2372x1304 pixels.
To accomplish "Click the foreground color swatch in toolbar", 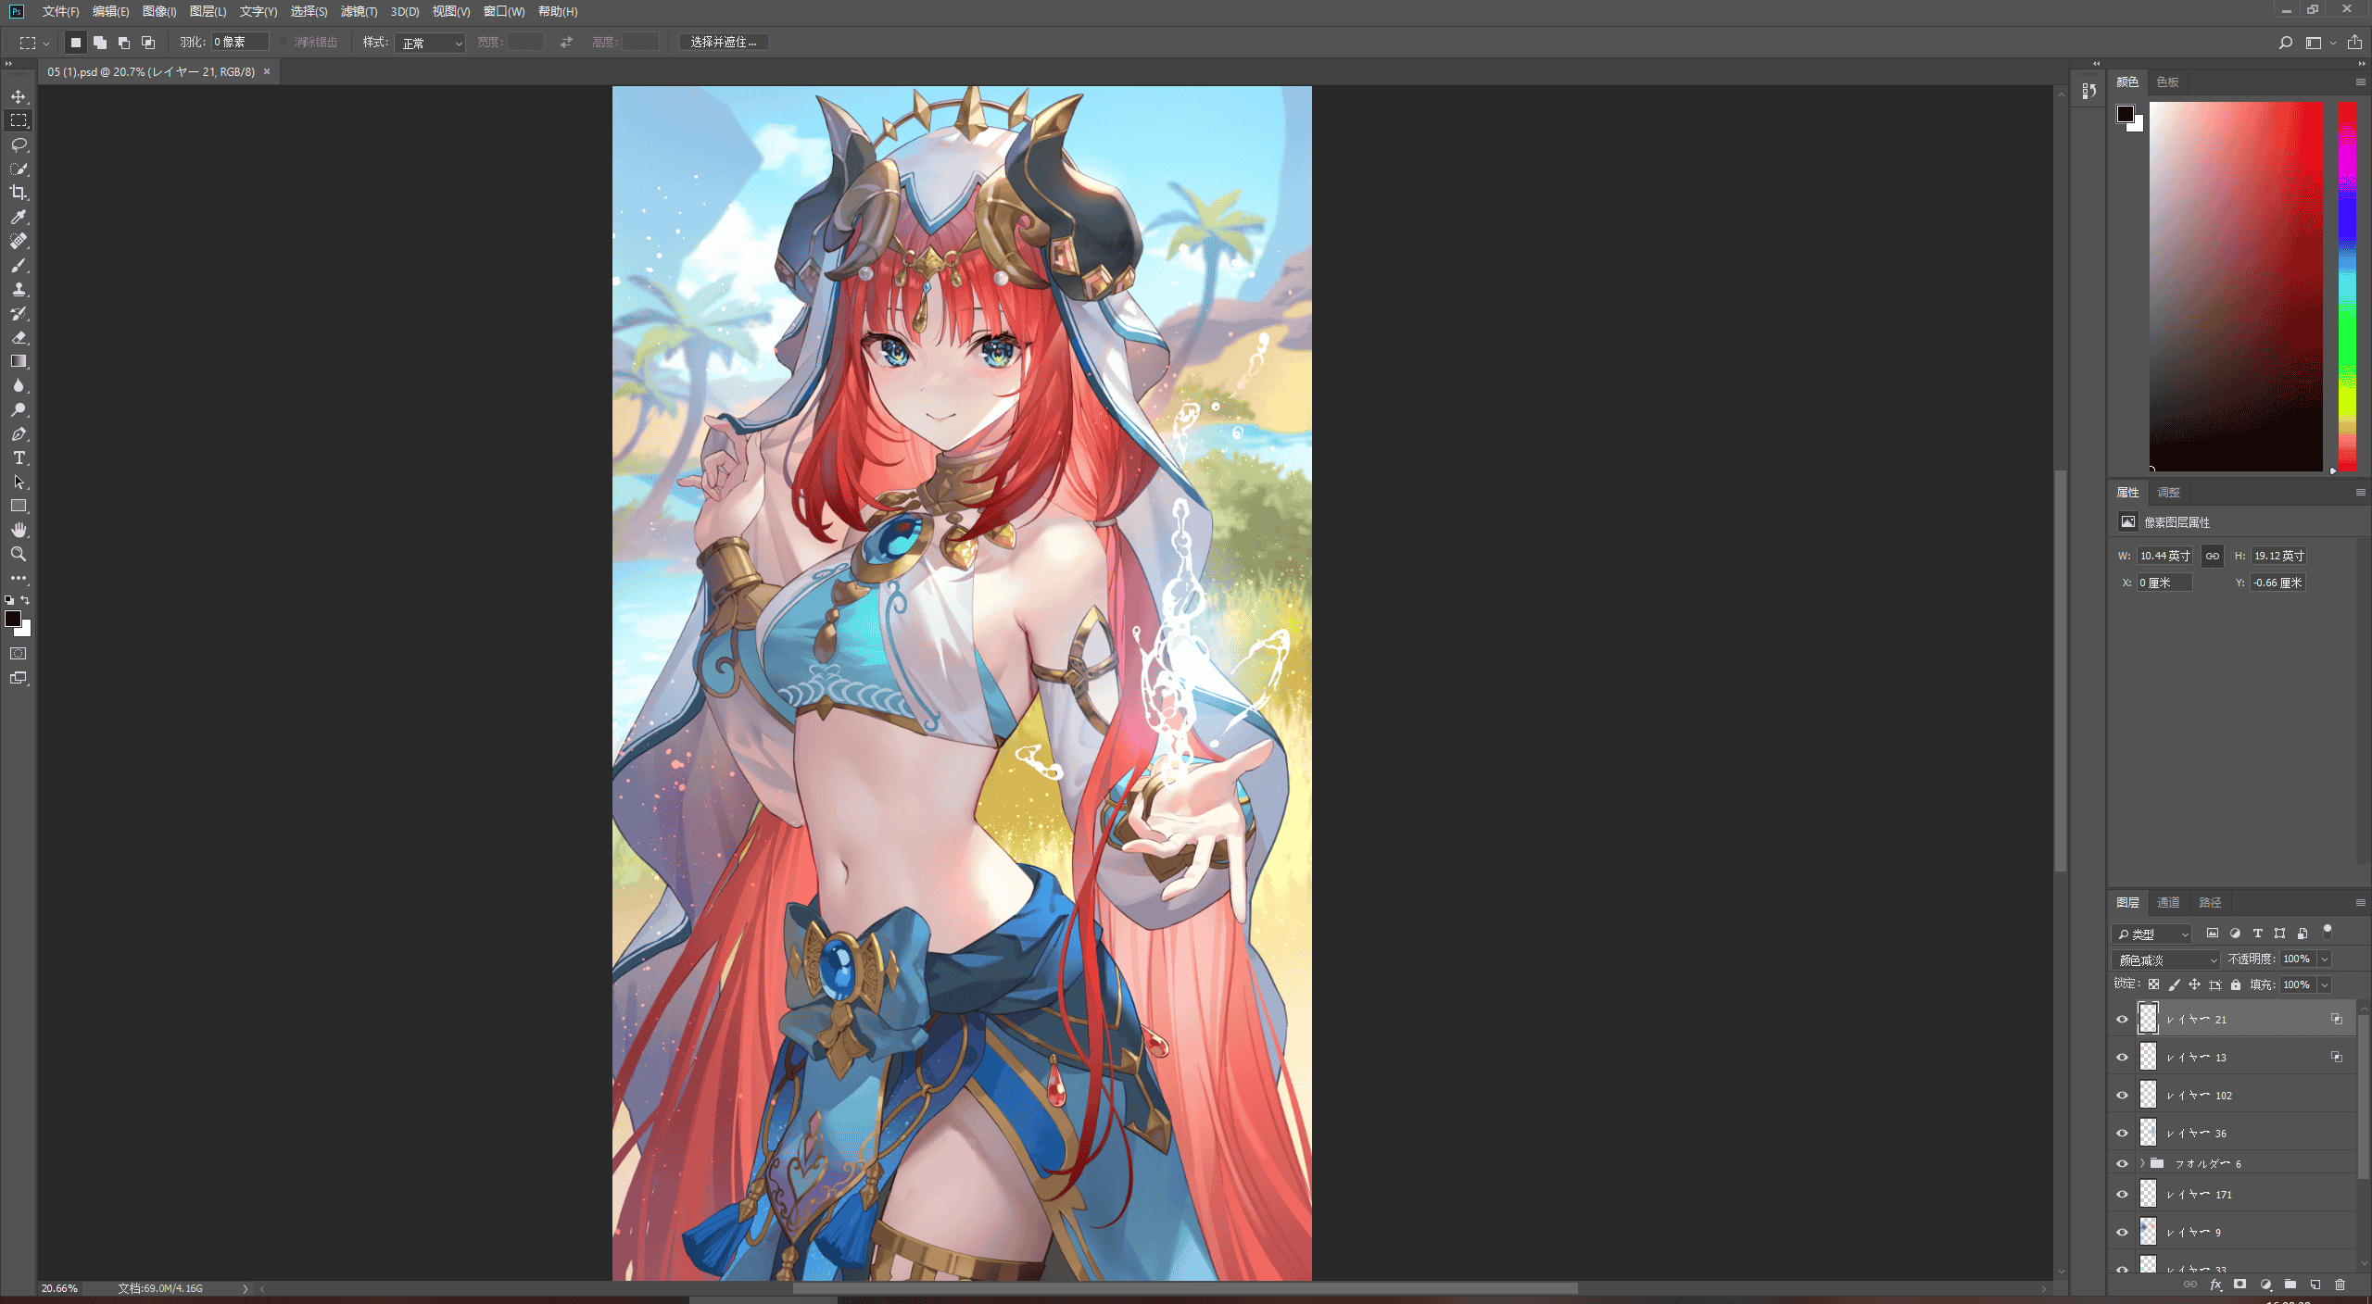I will coord(13,619).
